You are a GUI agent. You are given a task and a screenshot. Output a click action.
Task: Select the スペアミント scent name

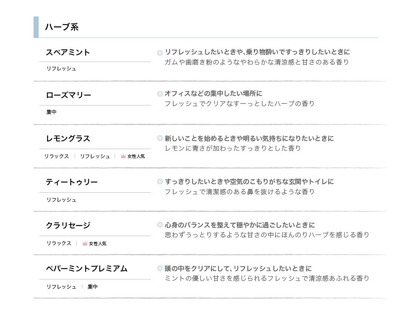pos(68,52)
